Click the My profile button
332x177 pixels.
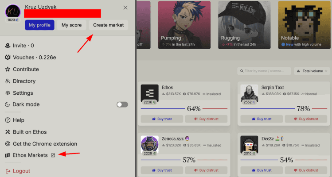point(39,25)
